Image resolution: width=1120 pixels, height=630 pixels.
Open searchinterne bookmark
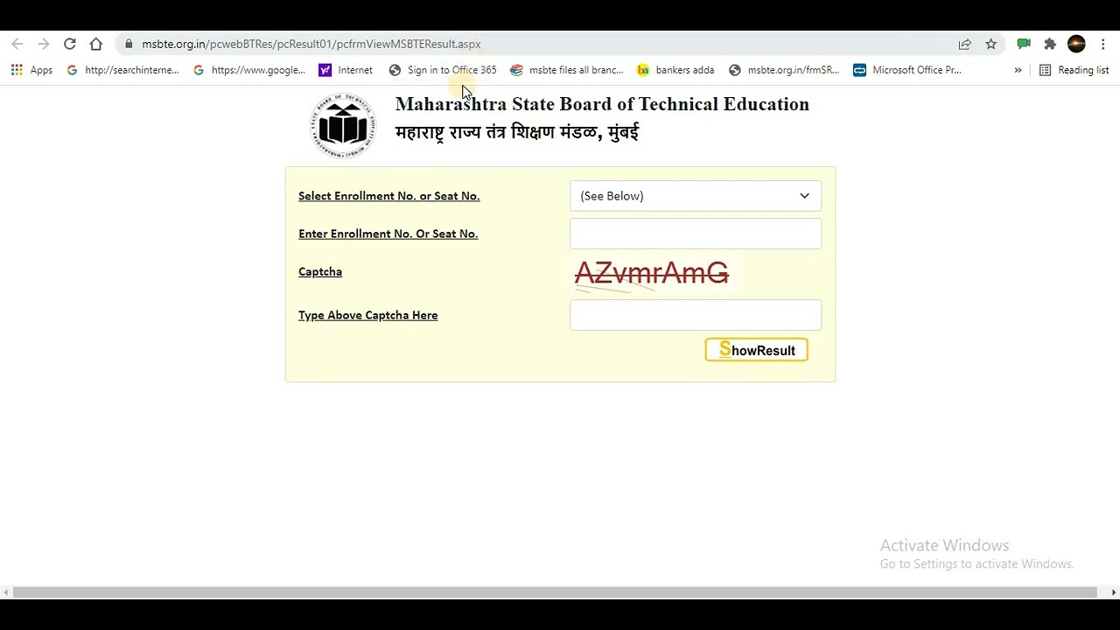(x=122, y=70)
